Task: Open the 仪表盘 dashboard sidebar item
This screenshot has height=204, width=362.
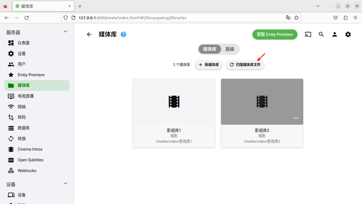Action: pos(37,43)
